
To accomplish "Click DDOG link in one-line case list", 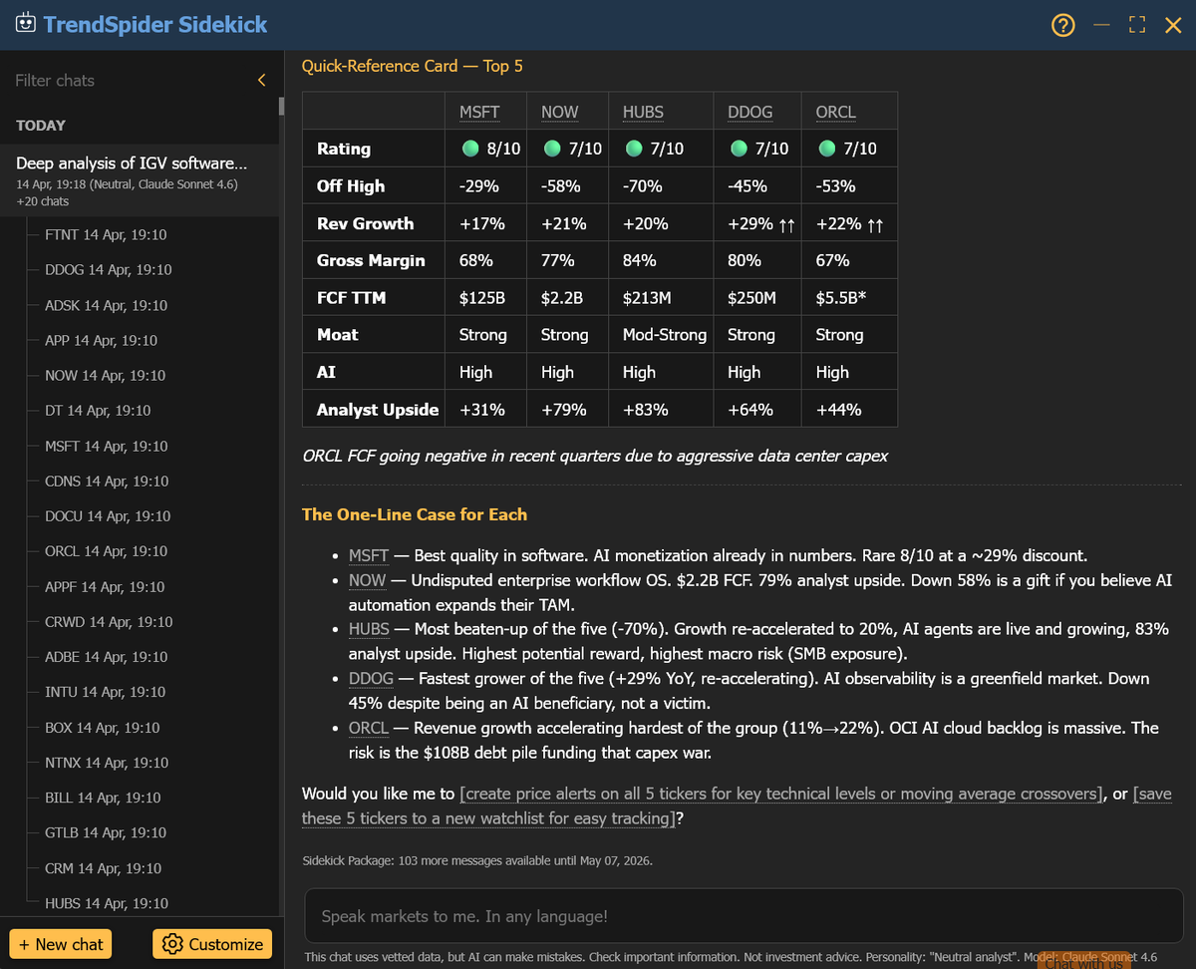I will (x=371, y=679).
